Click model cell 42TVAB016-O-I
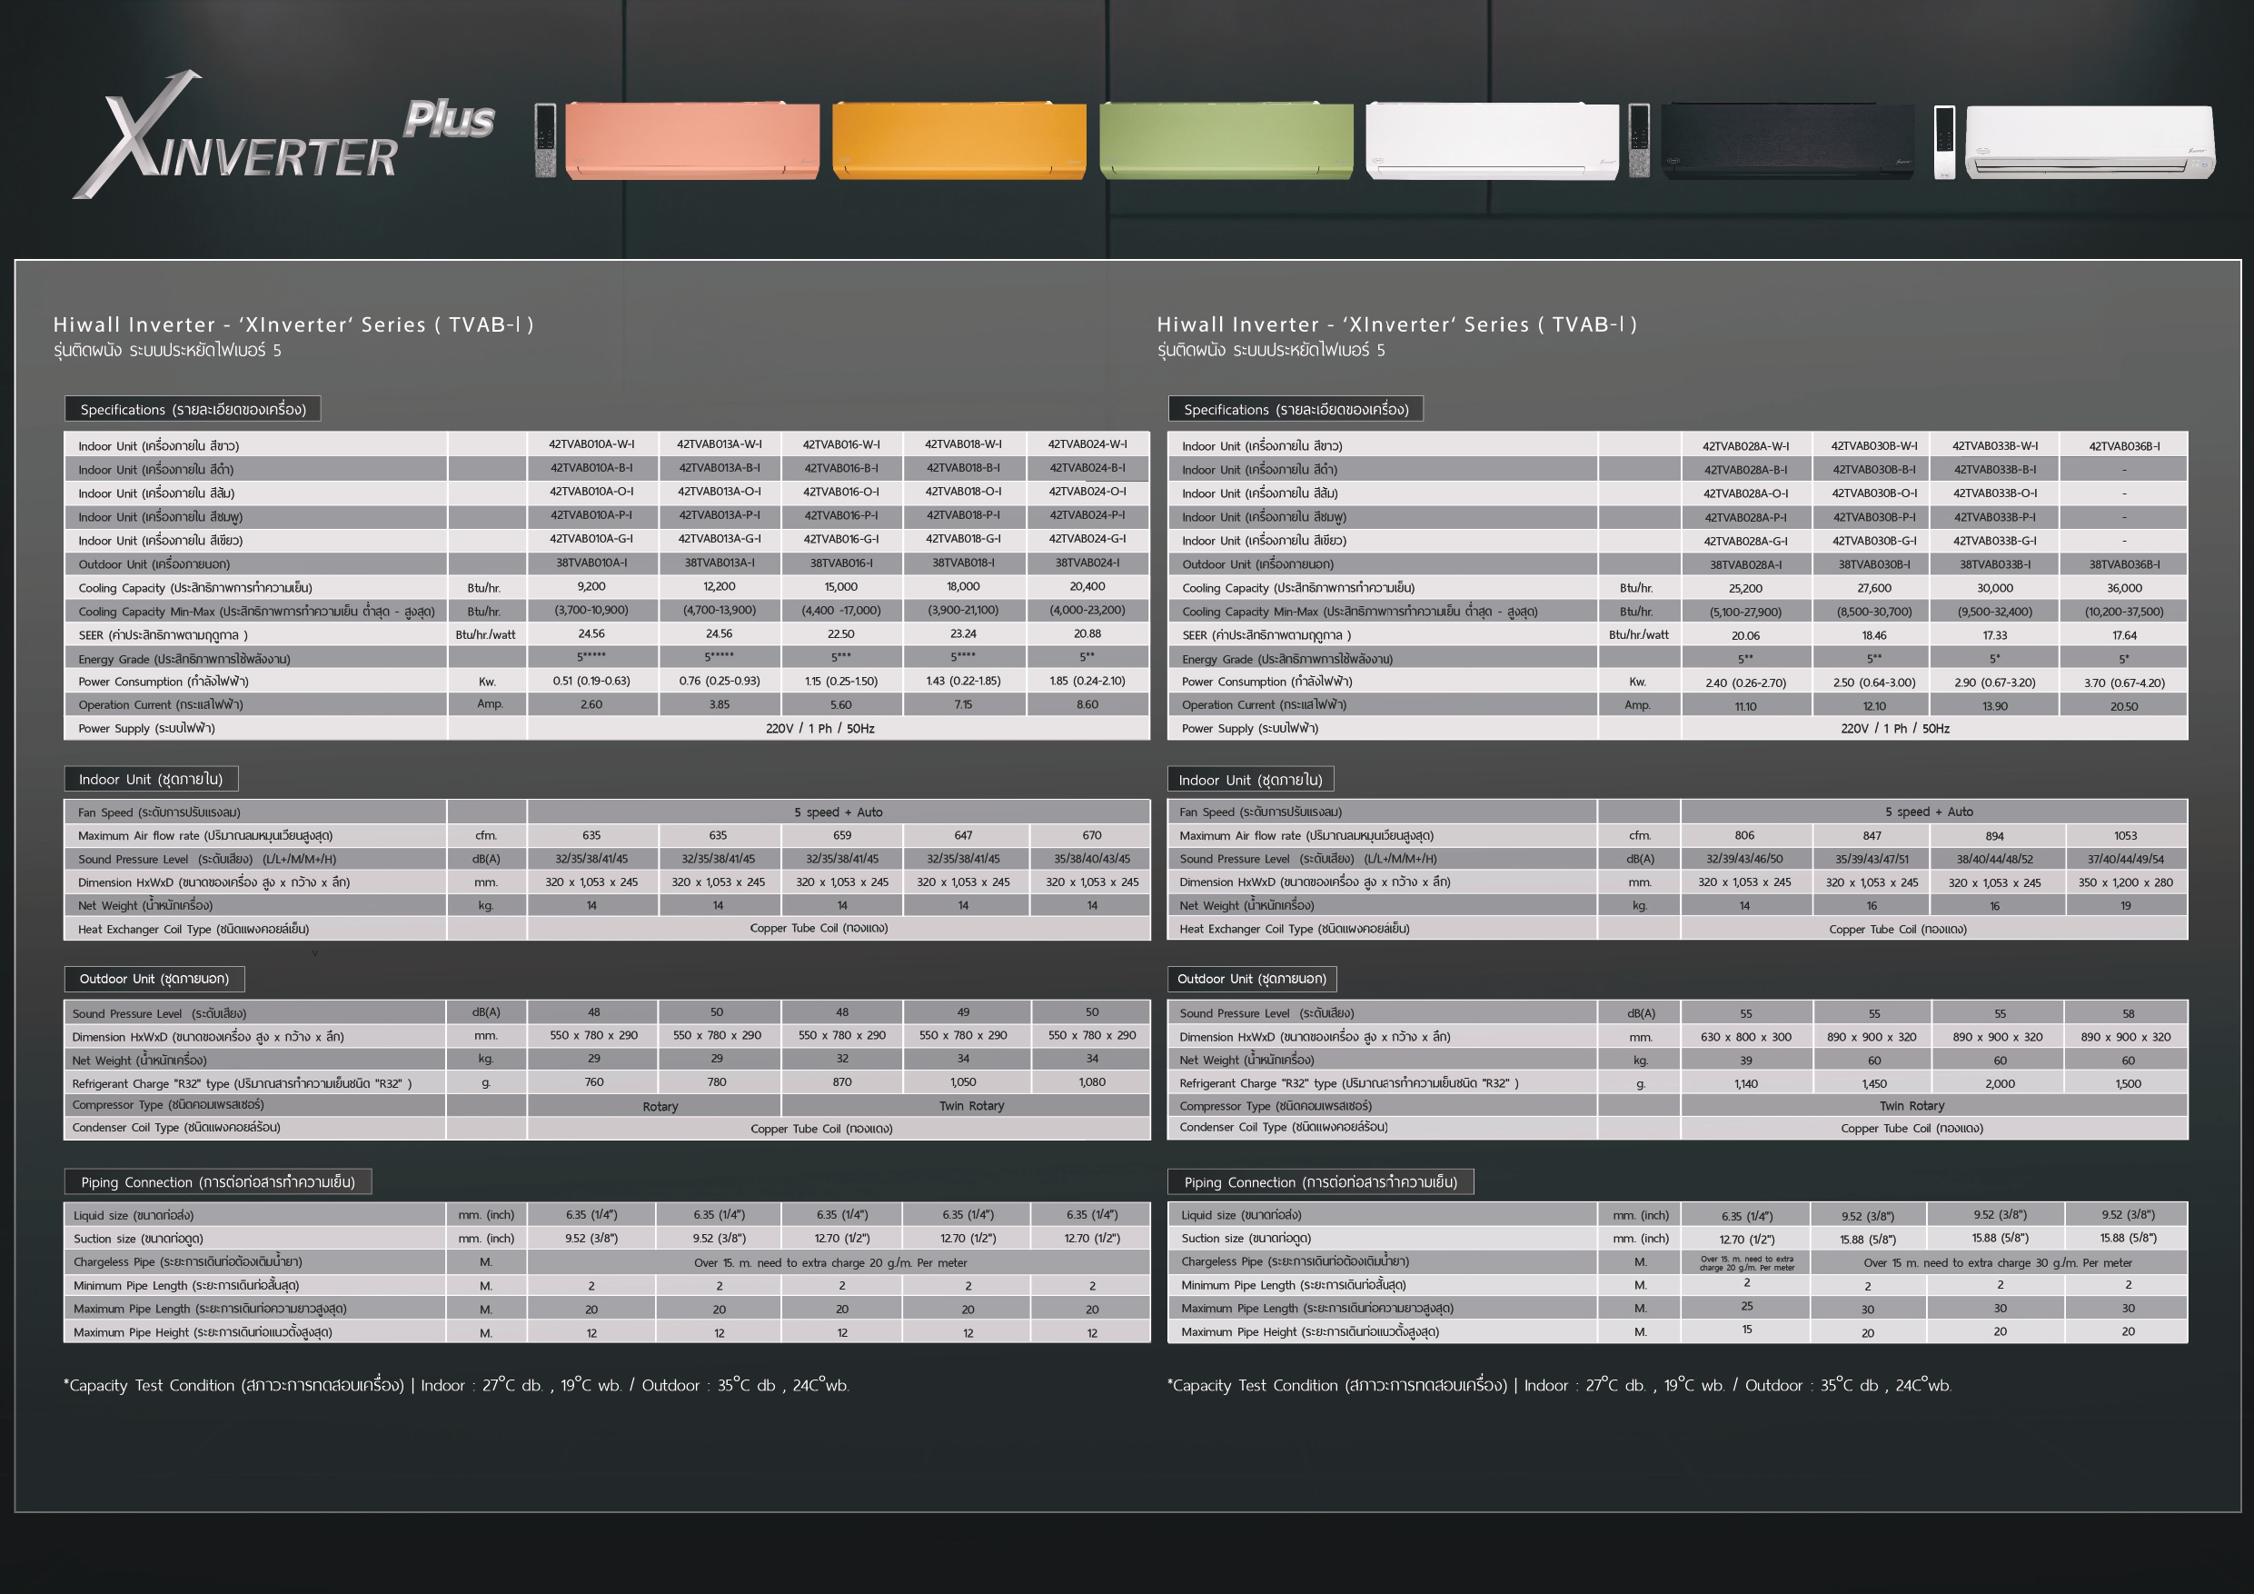Screen dimensions: 2254x1594 tap(841, 491)
